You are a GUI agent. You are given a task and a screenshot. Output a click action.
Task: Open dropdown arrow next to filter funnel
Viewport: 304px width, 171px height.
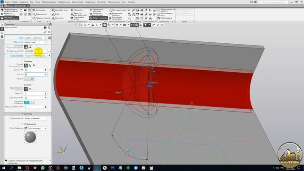tap(149, 25)
